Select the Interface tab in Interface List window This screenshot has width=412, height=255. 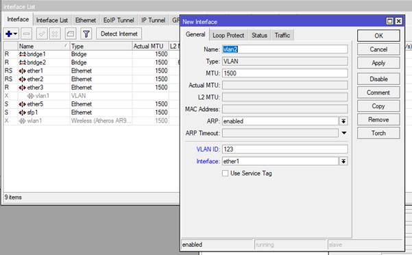click(18, 19)
